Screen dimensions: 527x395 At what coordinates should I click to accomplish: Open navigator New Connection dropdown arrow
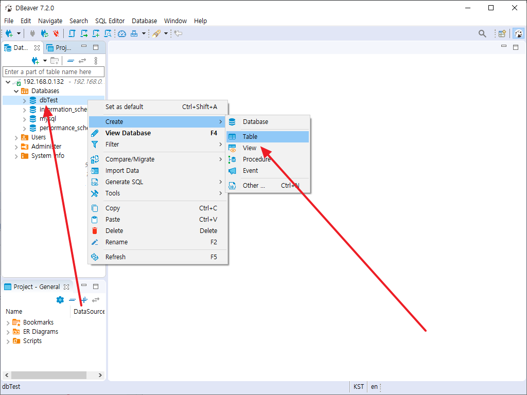click(45, 61)
